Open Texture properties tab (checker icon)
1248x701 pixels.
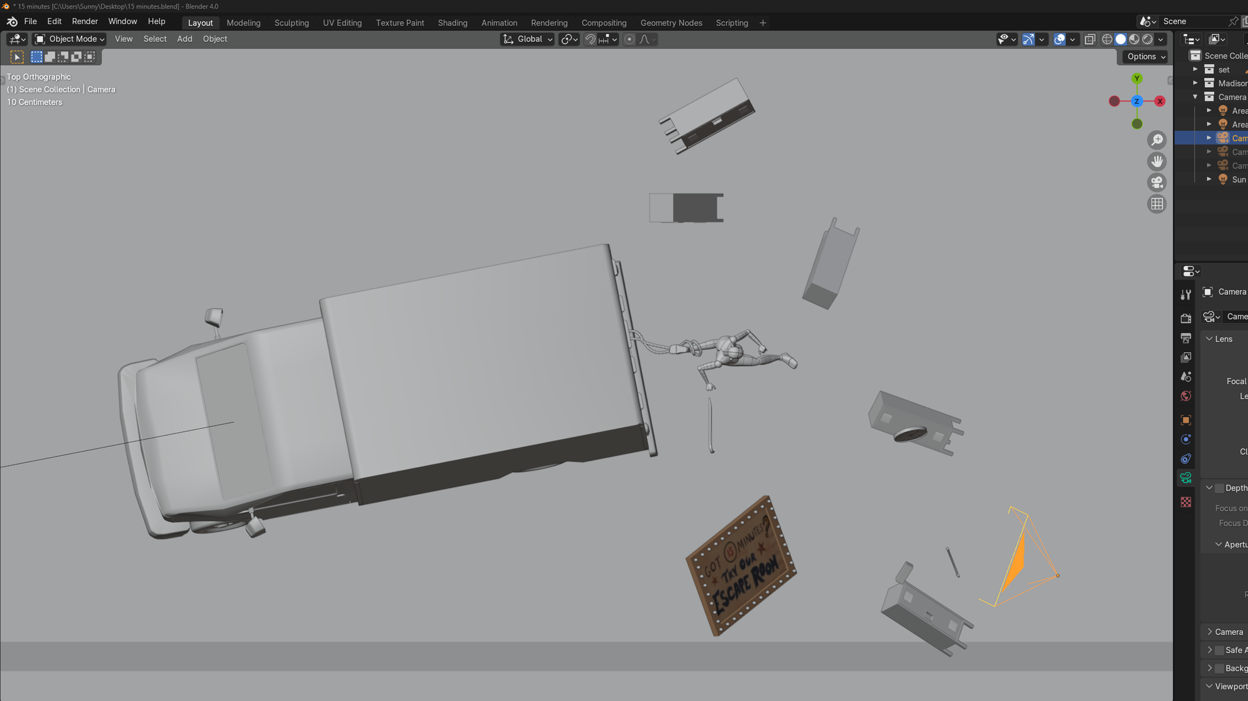point(1186,502)
